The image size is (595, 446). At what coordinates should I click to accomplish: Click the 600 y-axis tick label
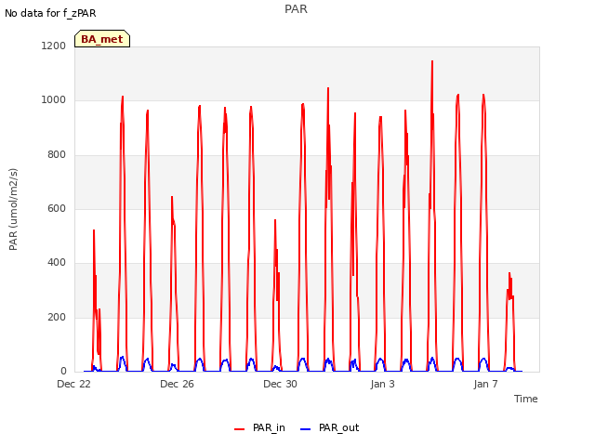point(57,208)
